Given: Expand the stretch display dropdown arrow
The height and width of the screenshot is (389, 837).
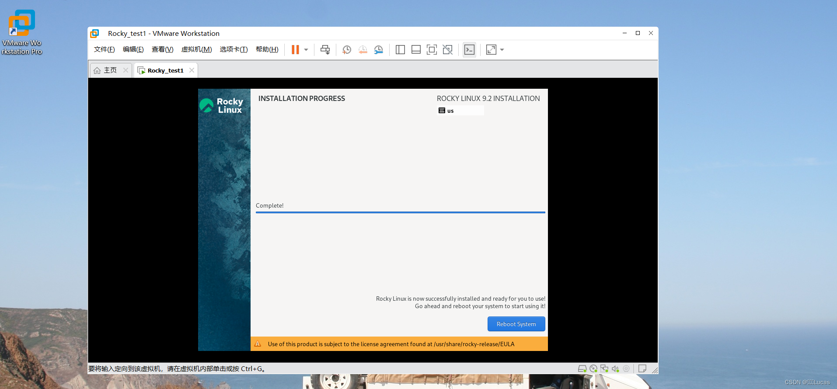Looking at the screenshot, I should 502,50.
